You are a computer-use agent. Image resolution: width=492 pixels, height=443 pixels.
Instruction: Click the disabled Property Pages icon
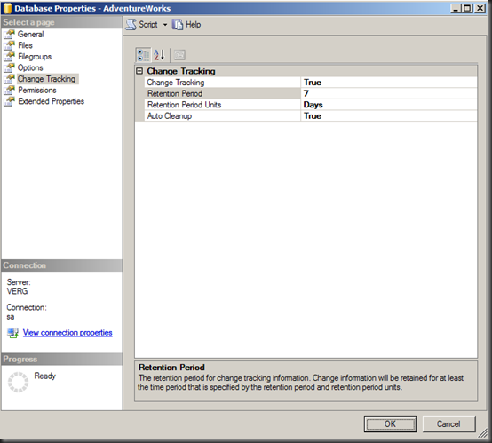179,55
